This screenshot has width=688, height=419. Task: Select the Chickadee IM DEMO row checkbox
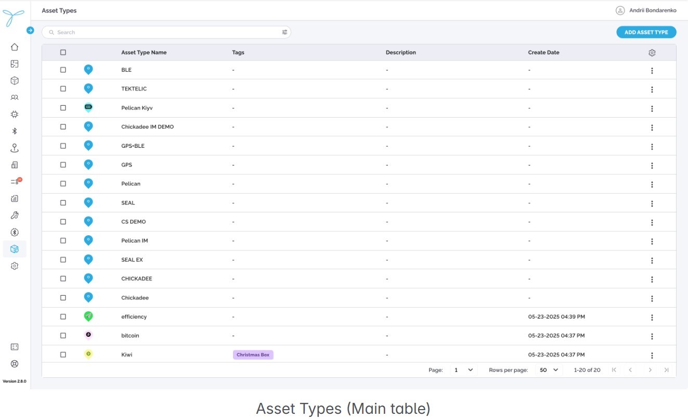(63, 126)
